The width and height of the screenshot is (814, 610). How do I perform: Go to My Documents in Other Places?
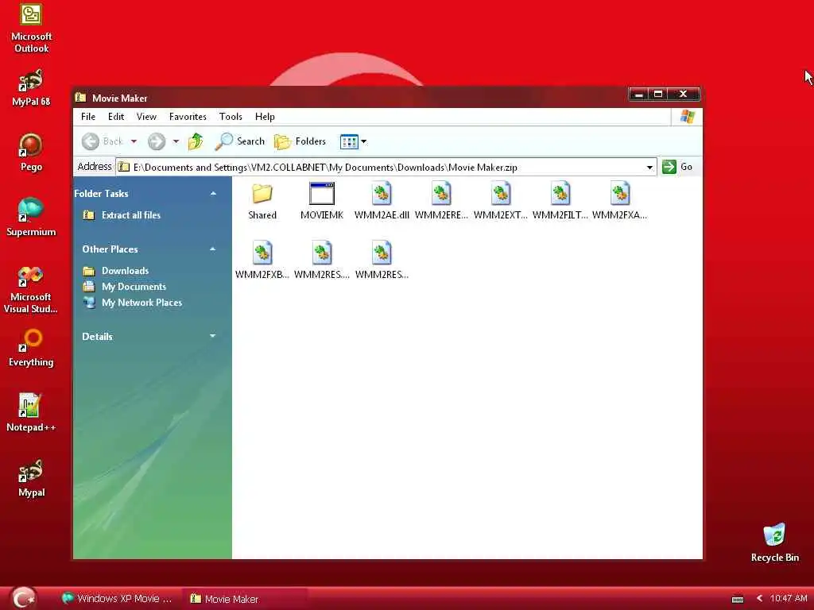point(134,287)
